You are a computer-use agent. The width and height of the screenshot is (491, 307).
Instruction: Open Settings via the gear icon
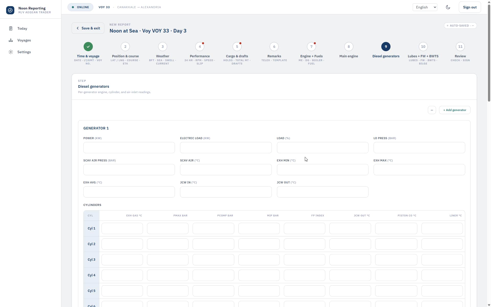click(11, 52)
